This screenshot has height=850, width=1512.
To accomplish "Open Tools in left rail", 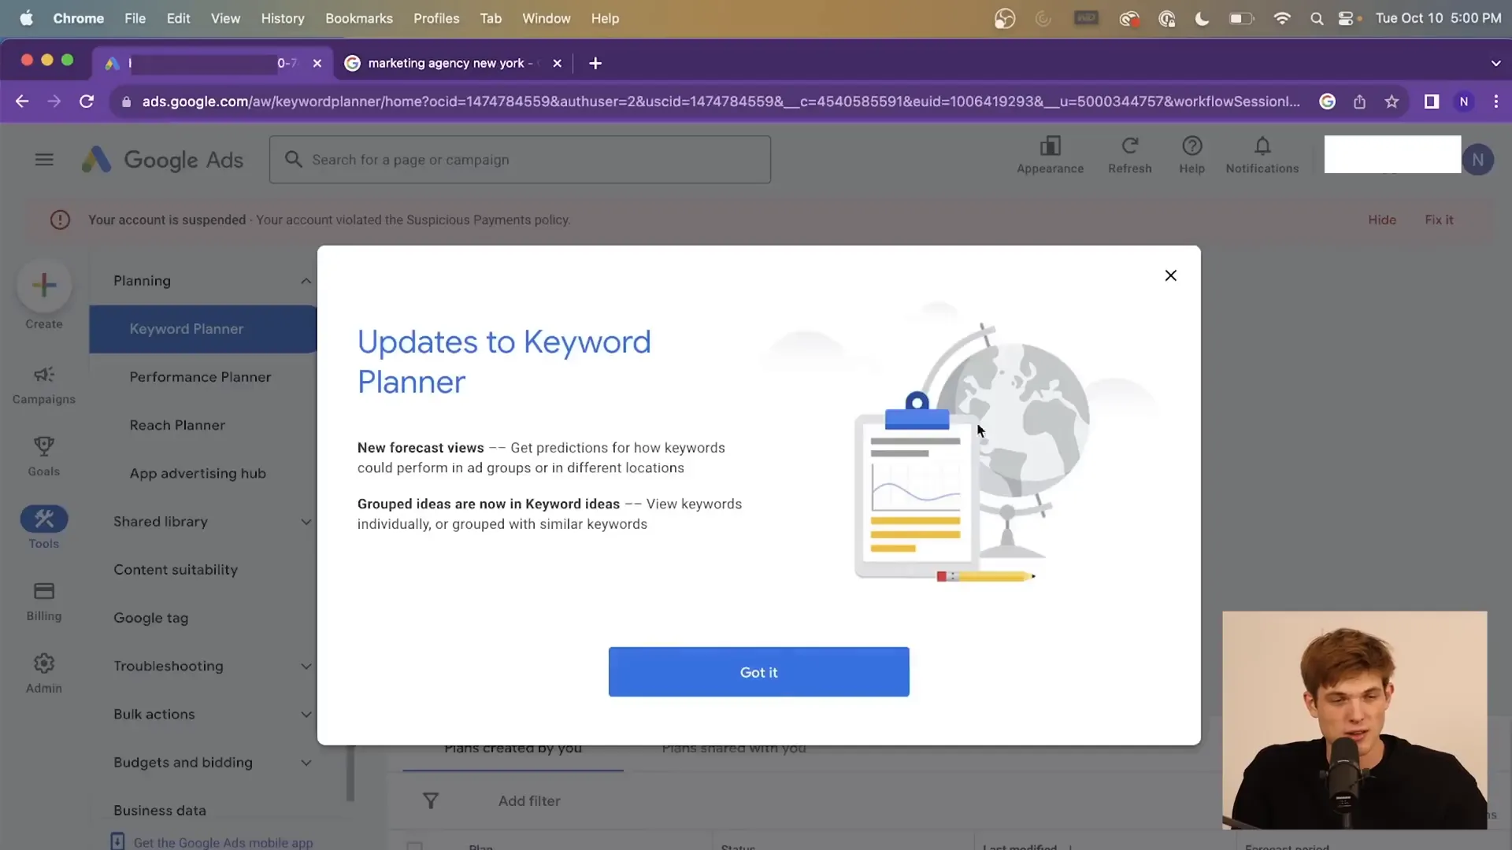I will pos(44,528).
